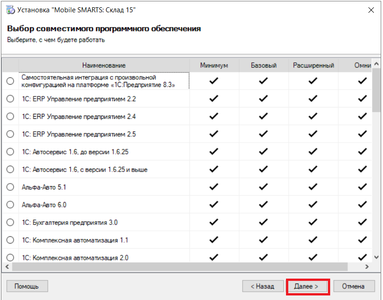Open help via Помощь button
This screenshot has height=300, width=383.
coord(27,286)
